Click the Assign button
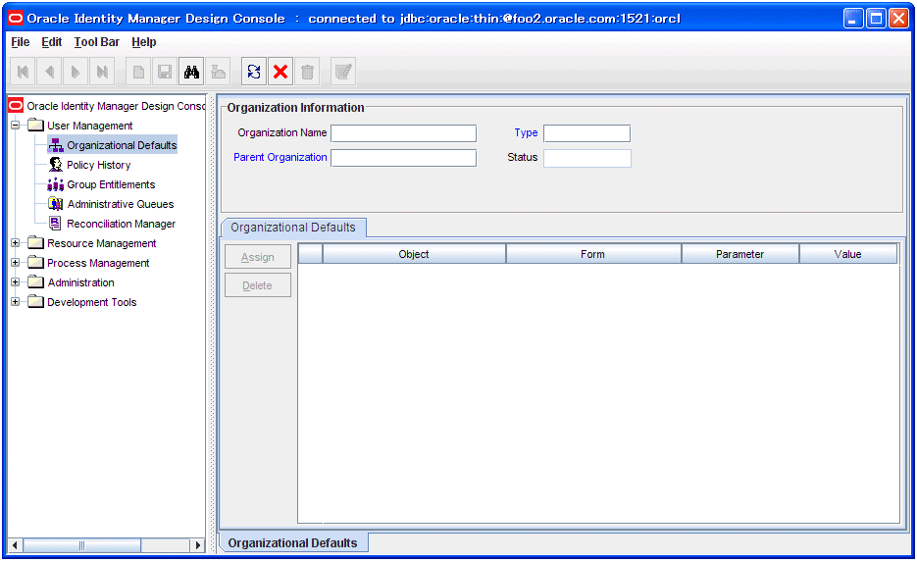The image size is (917, 562). pos(258,257)
